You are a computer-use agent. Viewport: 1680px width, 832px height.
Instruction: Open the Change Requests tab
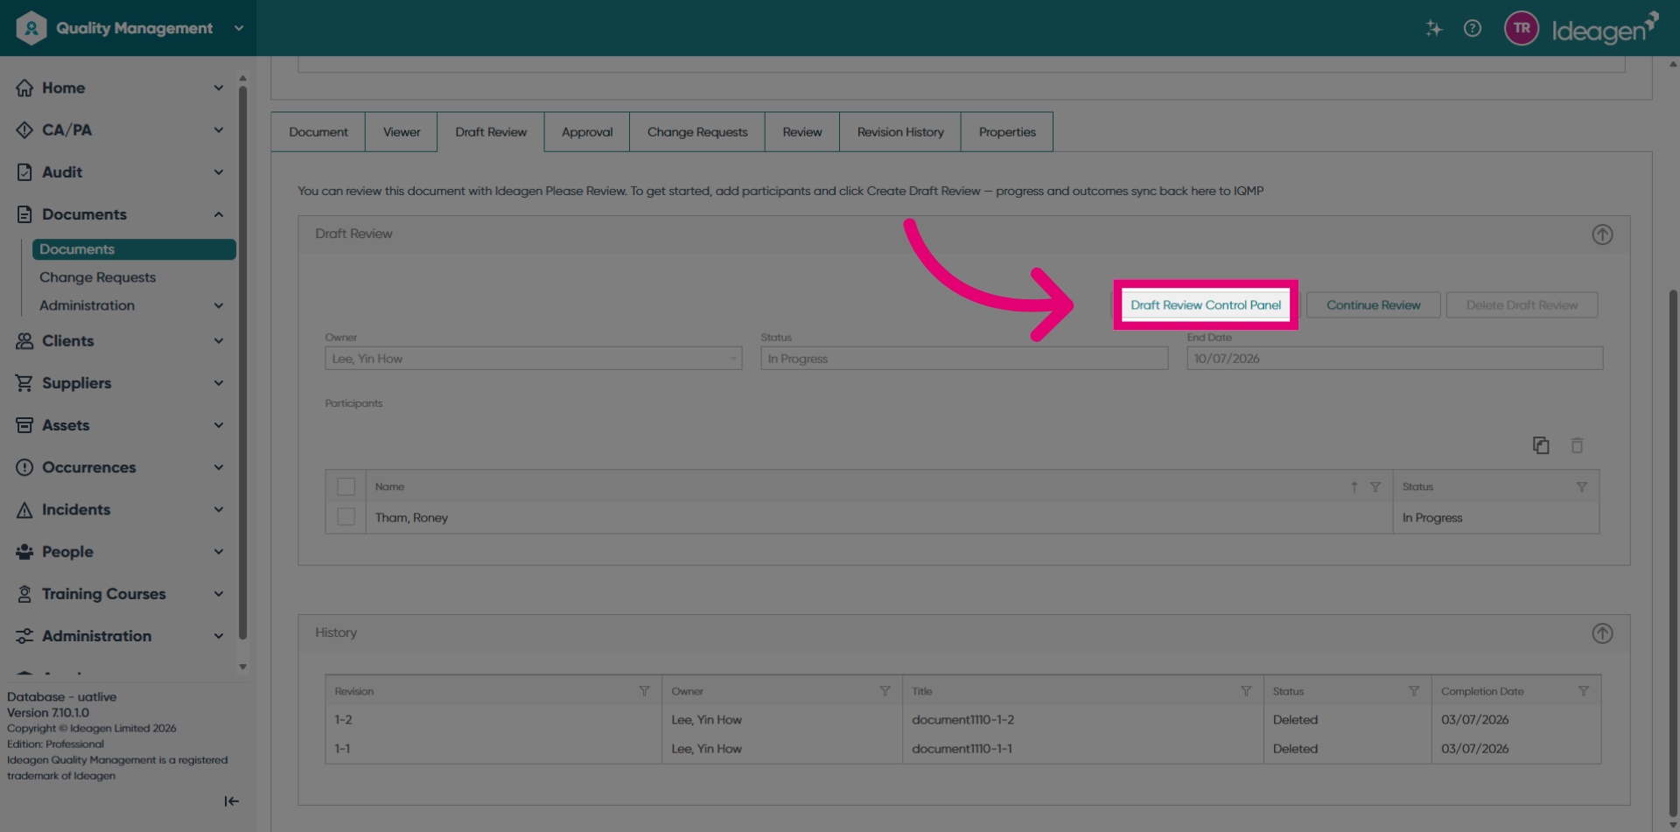[x=697, y=132]
